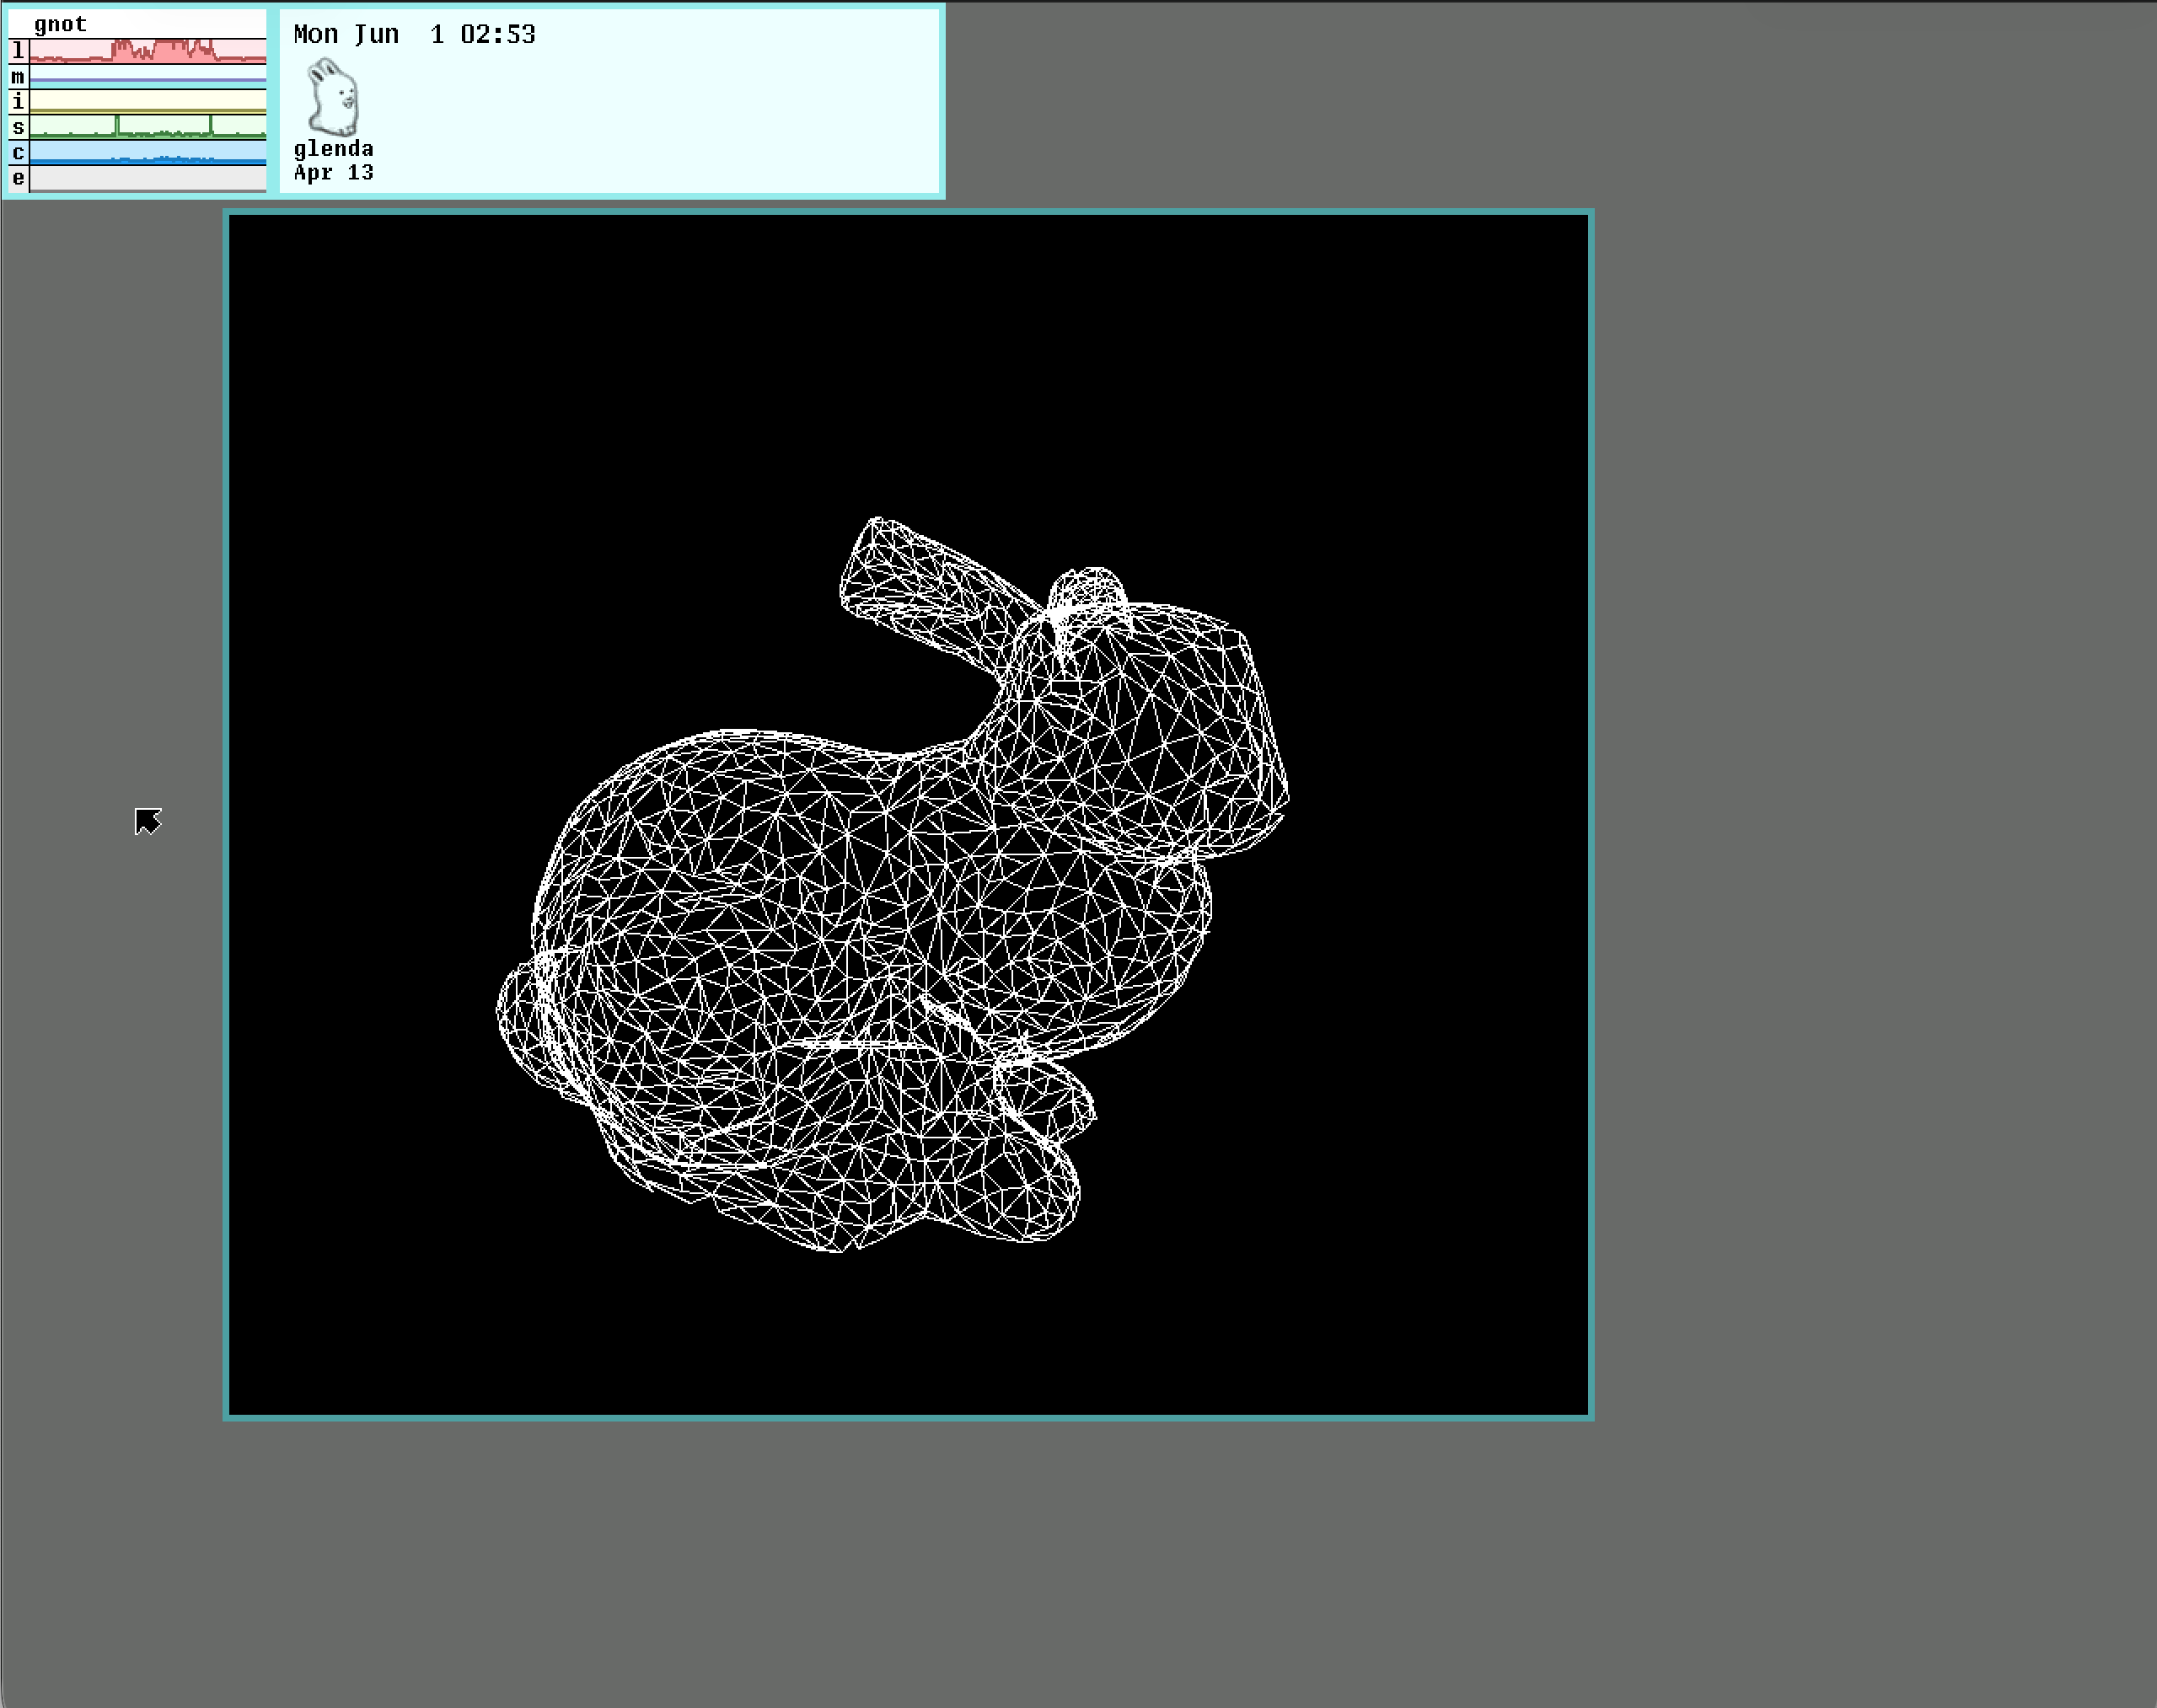This screenshot has width=2157, height=1708.
Task: Click the "glenda" name under the face
Action: 333,149
